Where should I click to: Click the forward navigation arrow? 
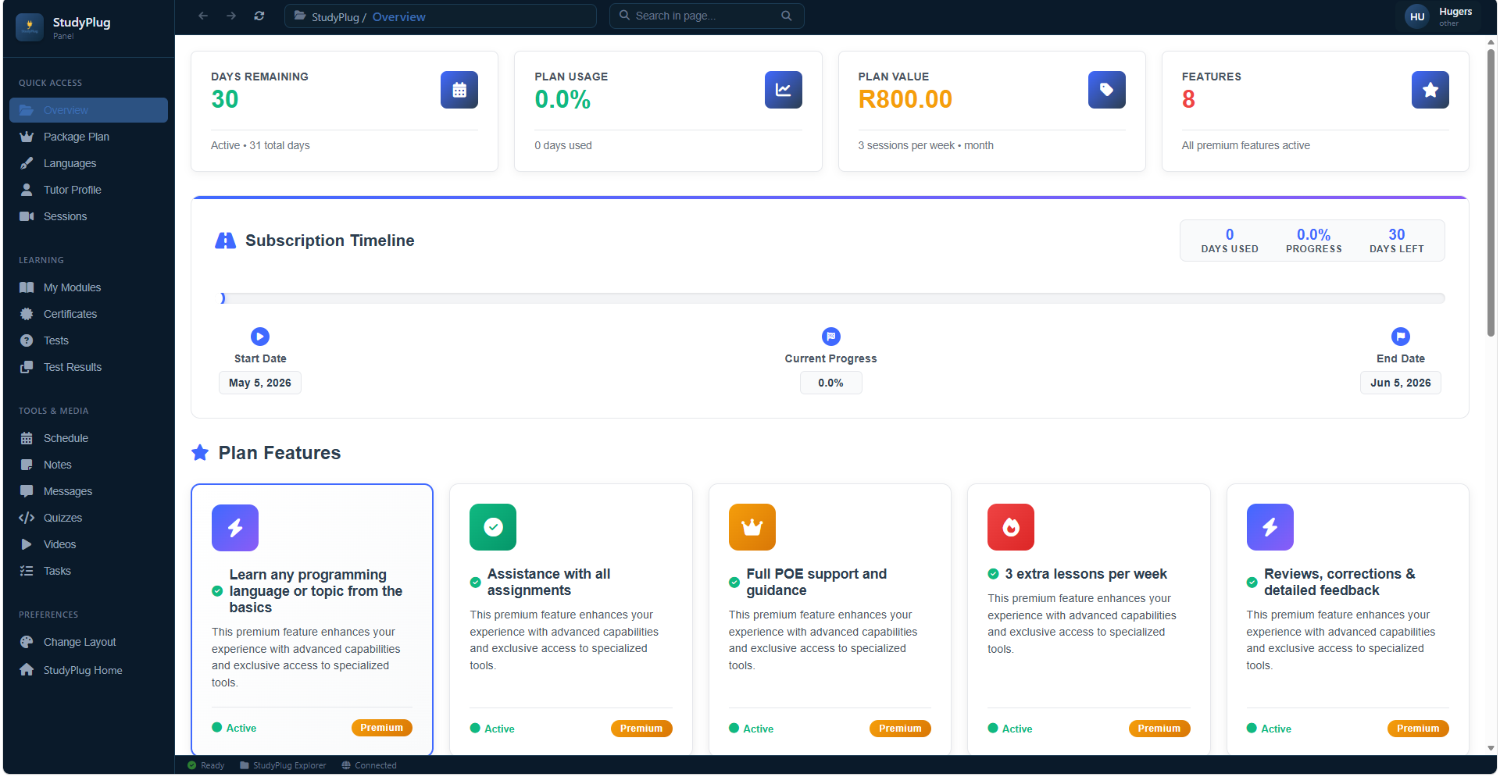point(231,16)
